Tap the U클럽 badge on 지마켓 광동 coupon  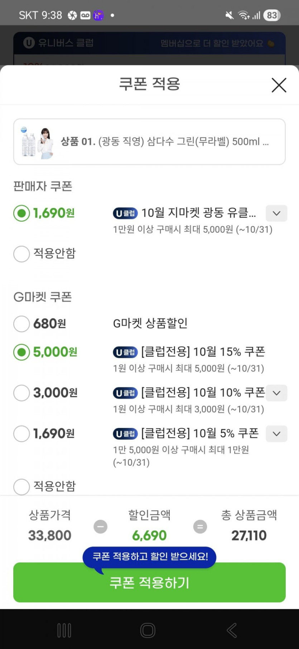coord(125,213)
